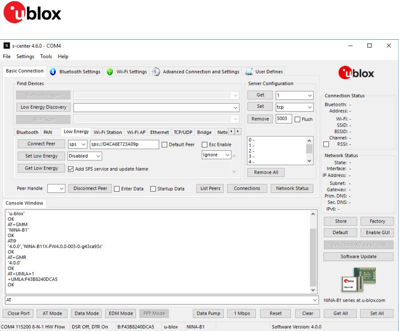Open the Help menu
This screenshot has height=331, width=399.
click(63, 56)
